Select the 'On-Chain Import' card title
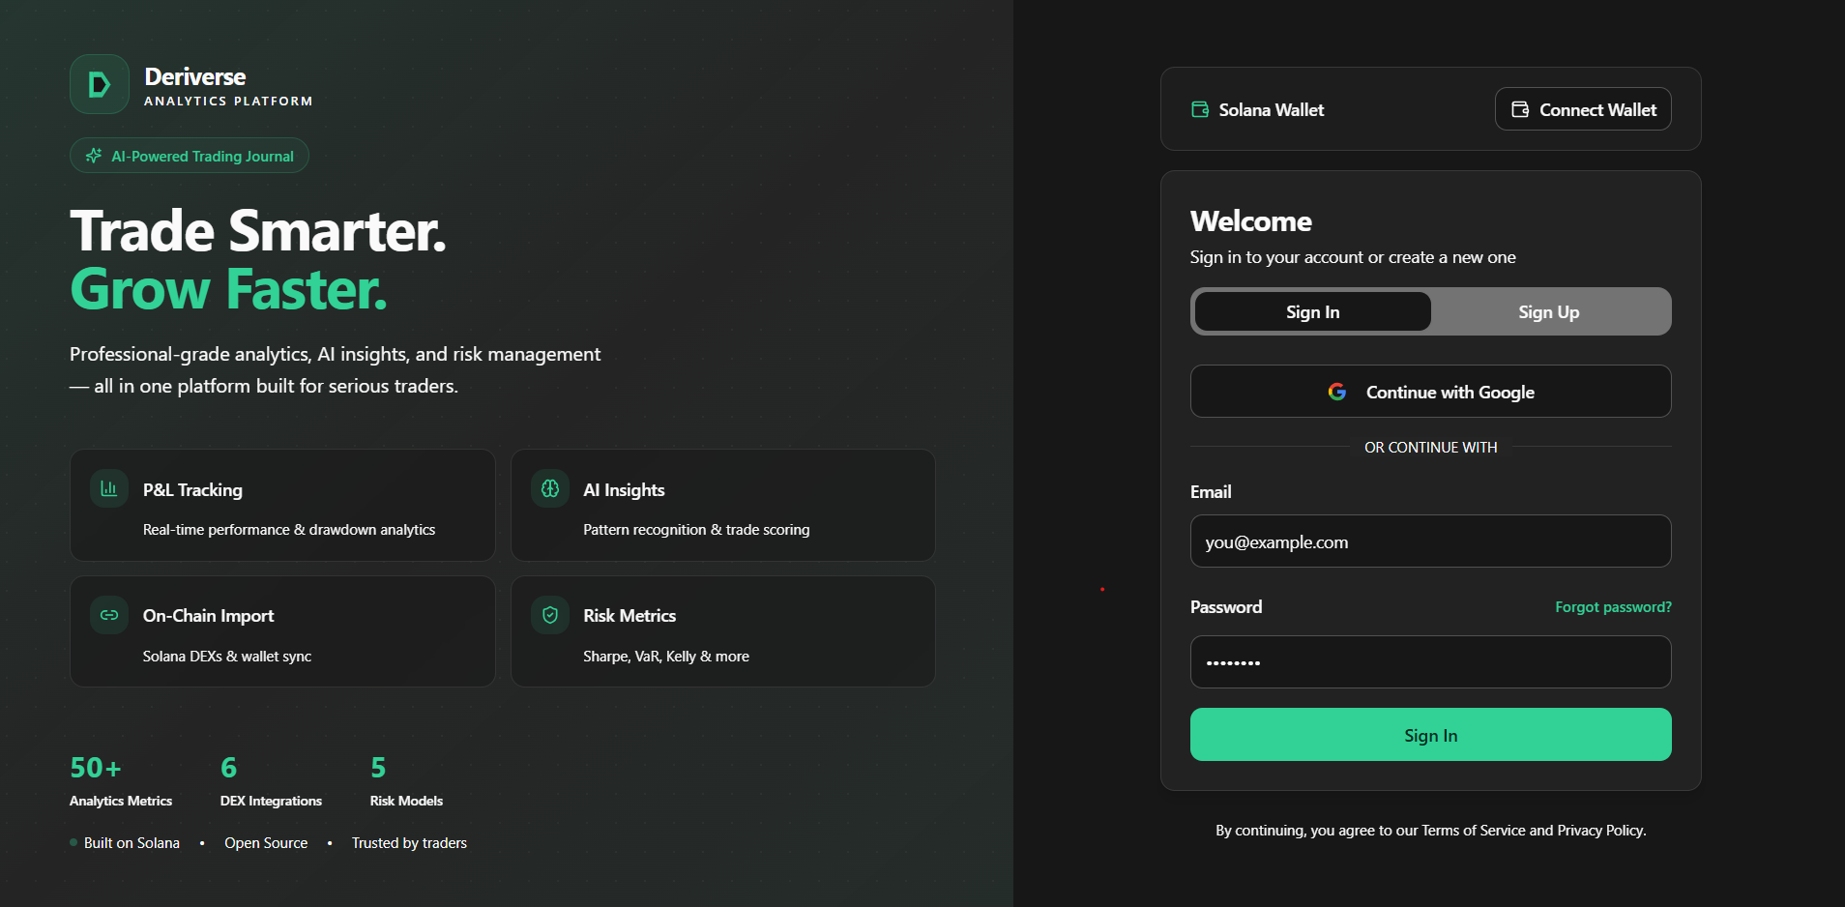The image size is (1845, 907). coord(208,616)
